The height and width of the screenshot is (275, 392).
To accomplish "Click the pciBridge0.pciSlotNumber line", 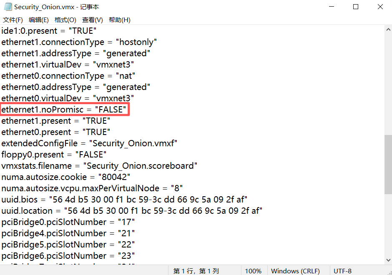I will 68,222.
